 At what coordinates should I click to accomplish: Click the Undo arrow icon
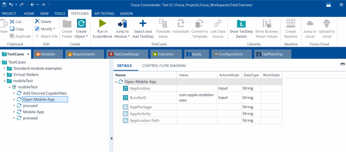(11, 5)
